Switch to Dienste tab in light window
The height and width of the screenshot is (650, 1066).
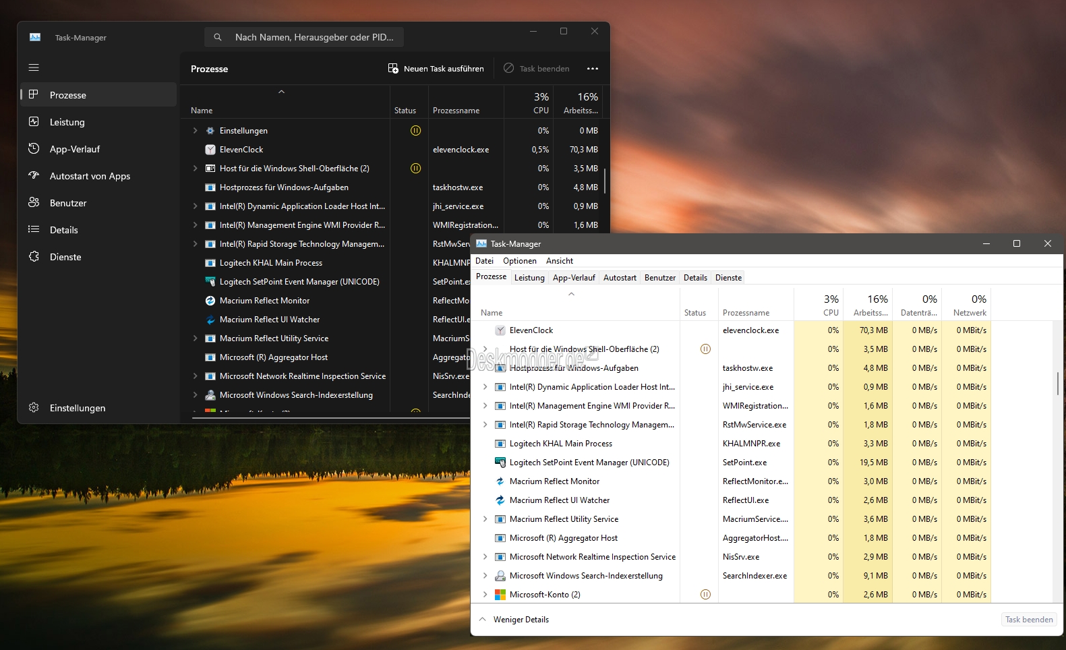pyautogui.click(x=728, y=278)
